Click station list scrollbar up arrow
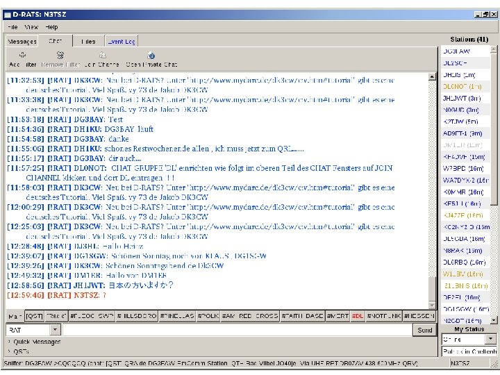This screenshot has width=500, height=375. tap(494, 49)
